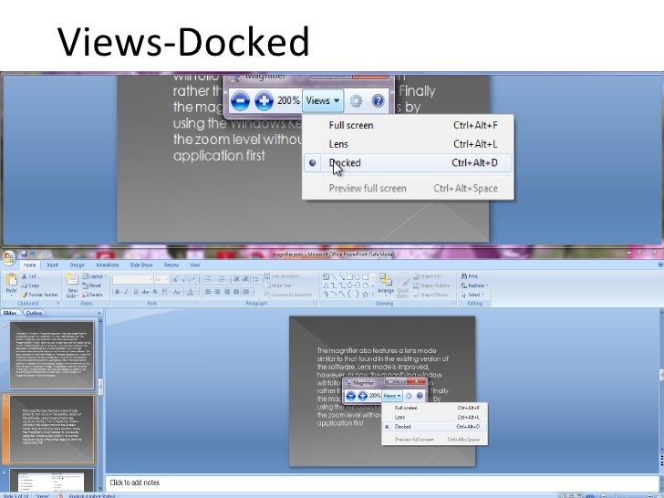
Task: Open the Replace dropdown in Editing group
Action: click(474, 285)
